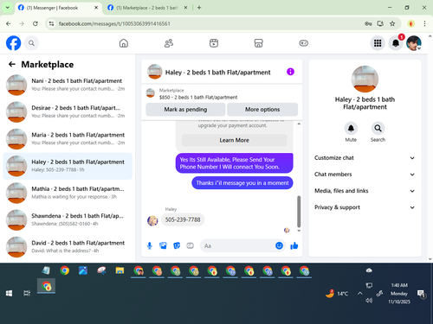The image size is (433, 324).
Task: Choose a sticker icon
Action: tap(177, 245)
